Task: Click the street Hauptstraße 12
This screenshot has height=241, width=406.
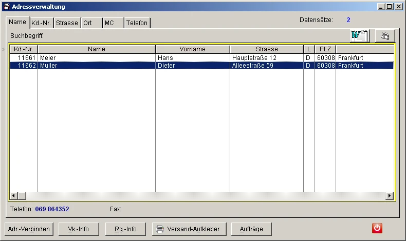Action: point(254,57)
